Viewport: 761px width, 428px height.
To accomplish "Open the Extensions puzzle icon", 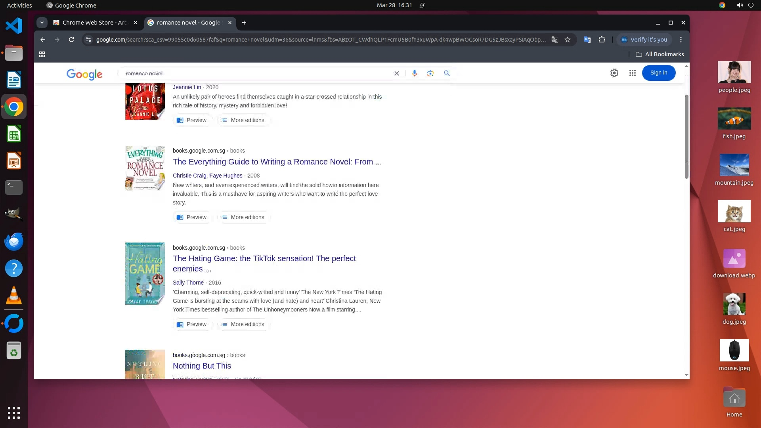I will [x=602, y=40].
